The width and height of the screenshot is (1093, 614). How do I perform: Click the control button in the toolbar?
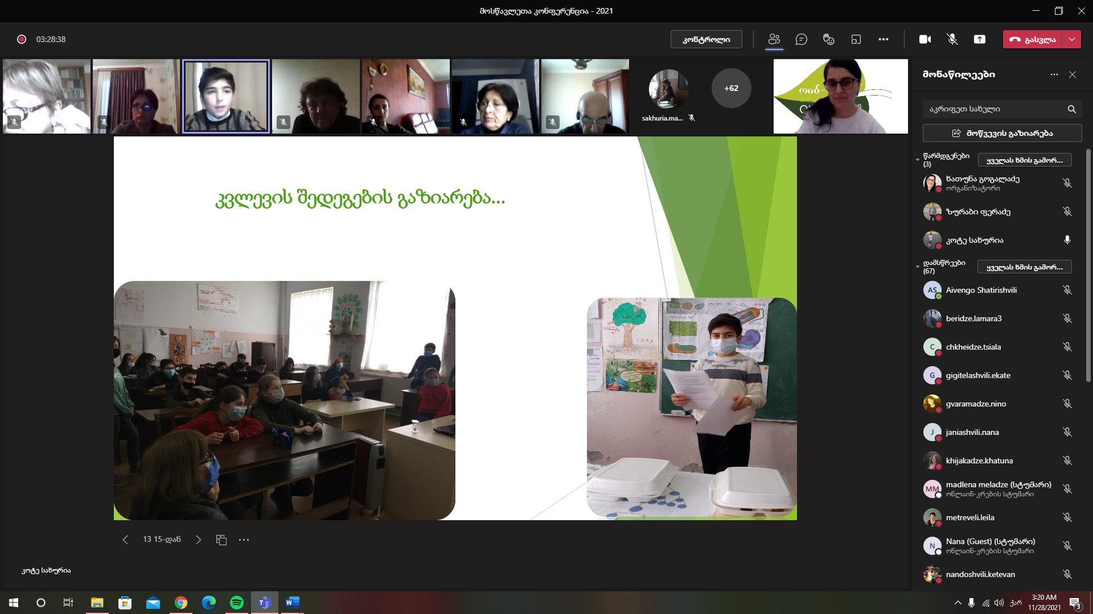[x=706, y=39]
